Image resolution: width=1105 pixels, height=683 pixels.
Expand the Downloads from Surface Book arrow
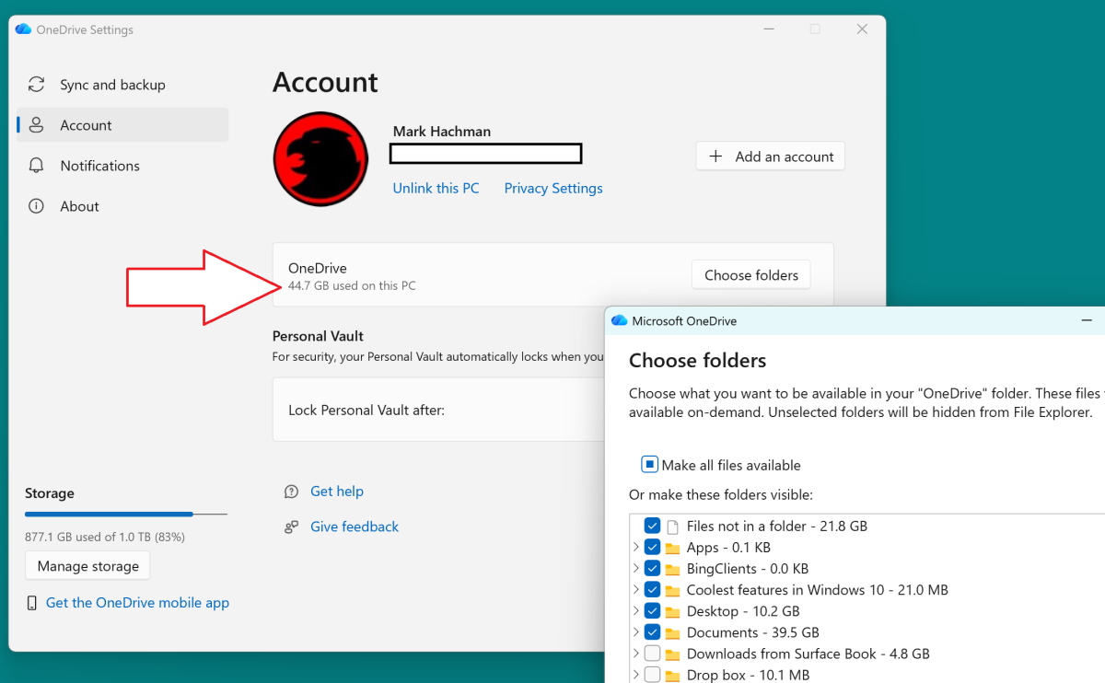point(635,654)
